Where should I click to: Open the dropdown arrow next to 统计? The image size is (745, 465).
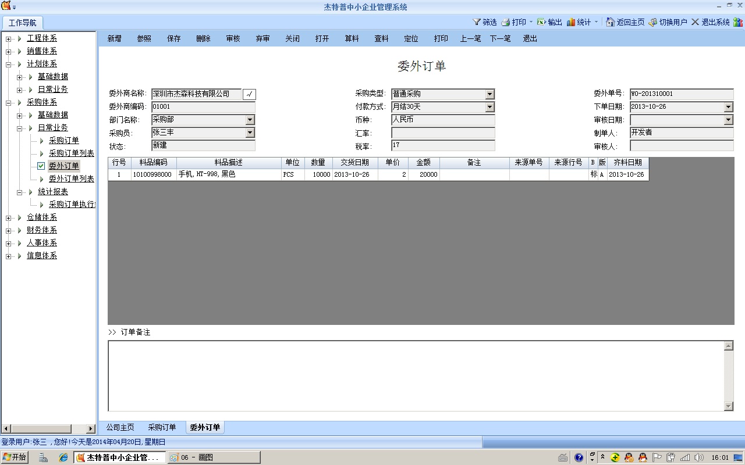pyautogui.click(x=596, y=22)
